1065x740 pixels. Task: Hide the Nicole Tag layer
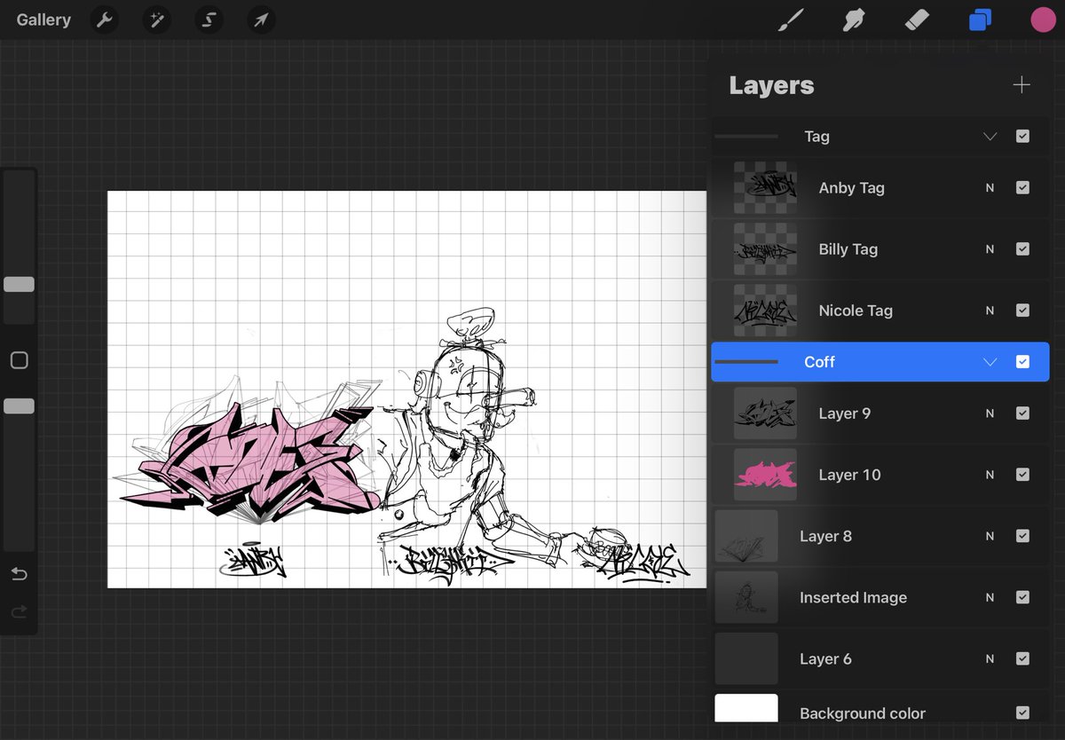coord(1022,311)
